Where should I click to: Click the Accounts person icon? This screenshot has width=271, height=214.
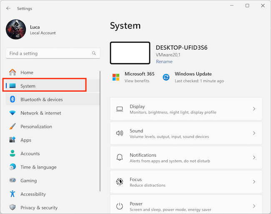pos(13,154)
